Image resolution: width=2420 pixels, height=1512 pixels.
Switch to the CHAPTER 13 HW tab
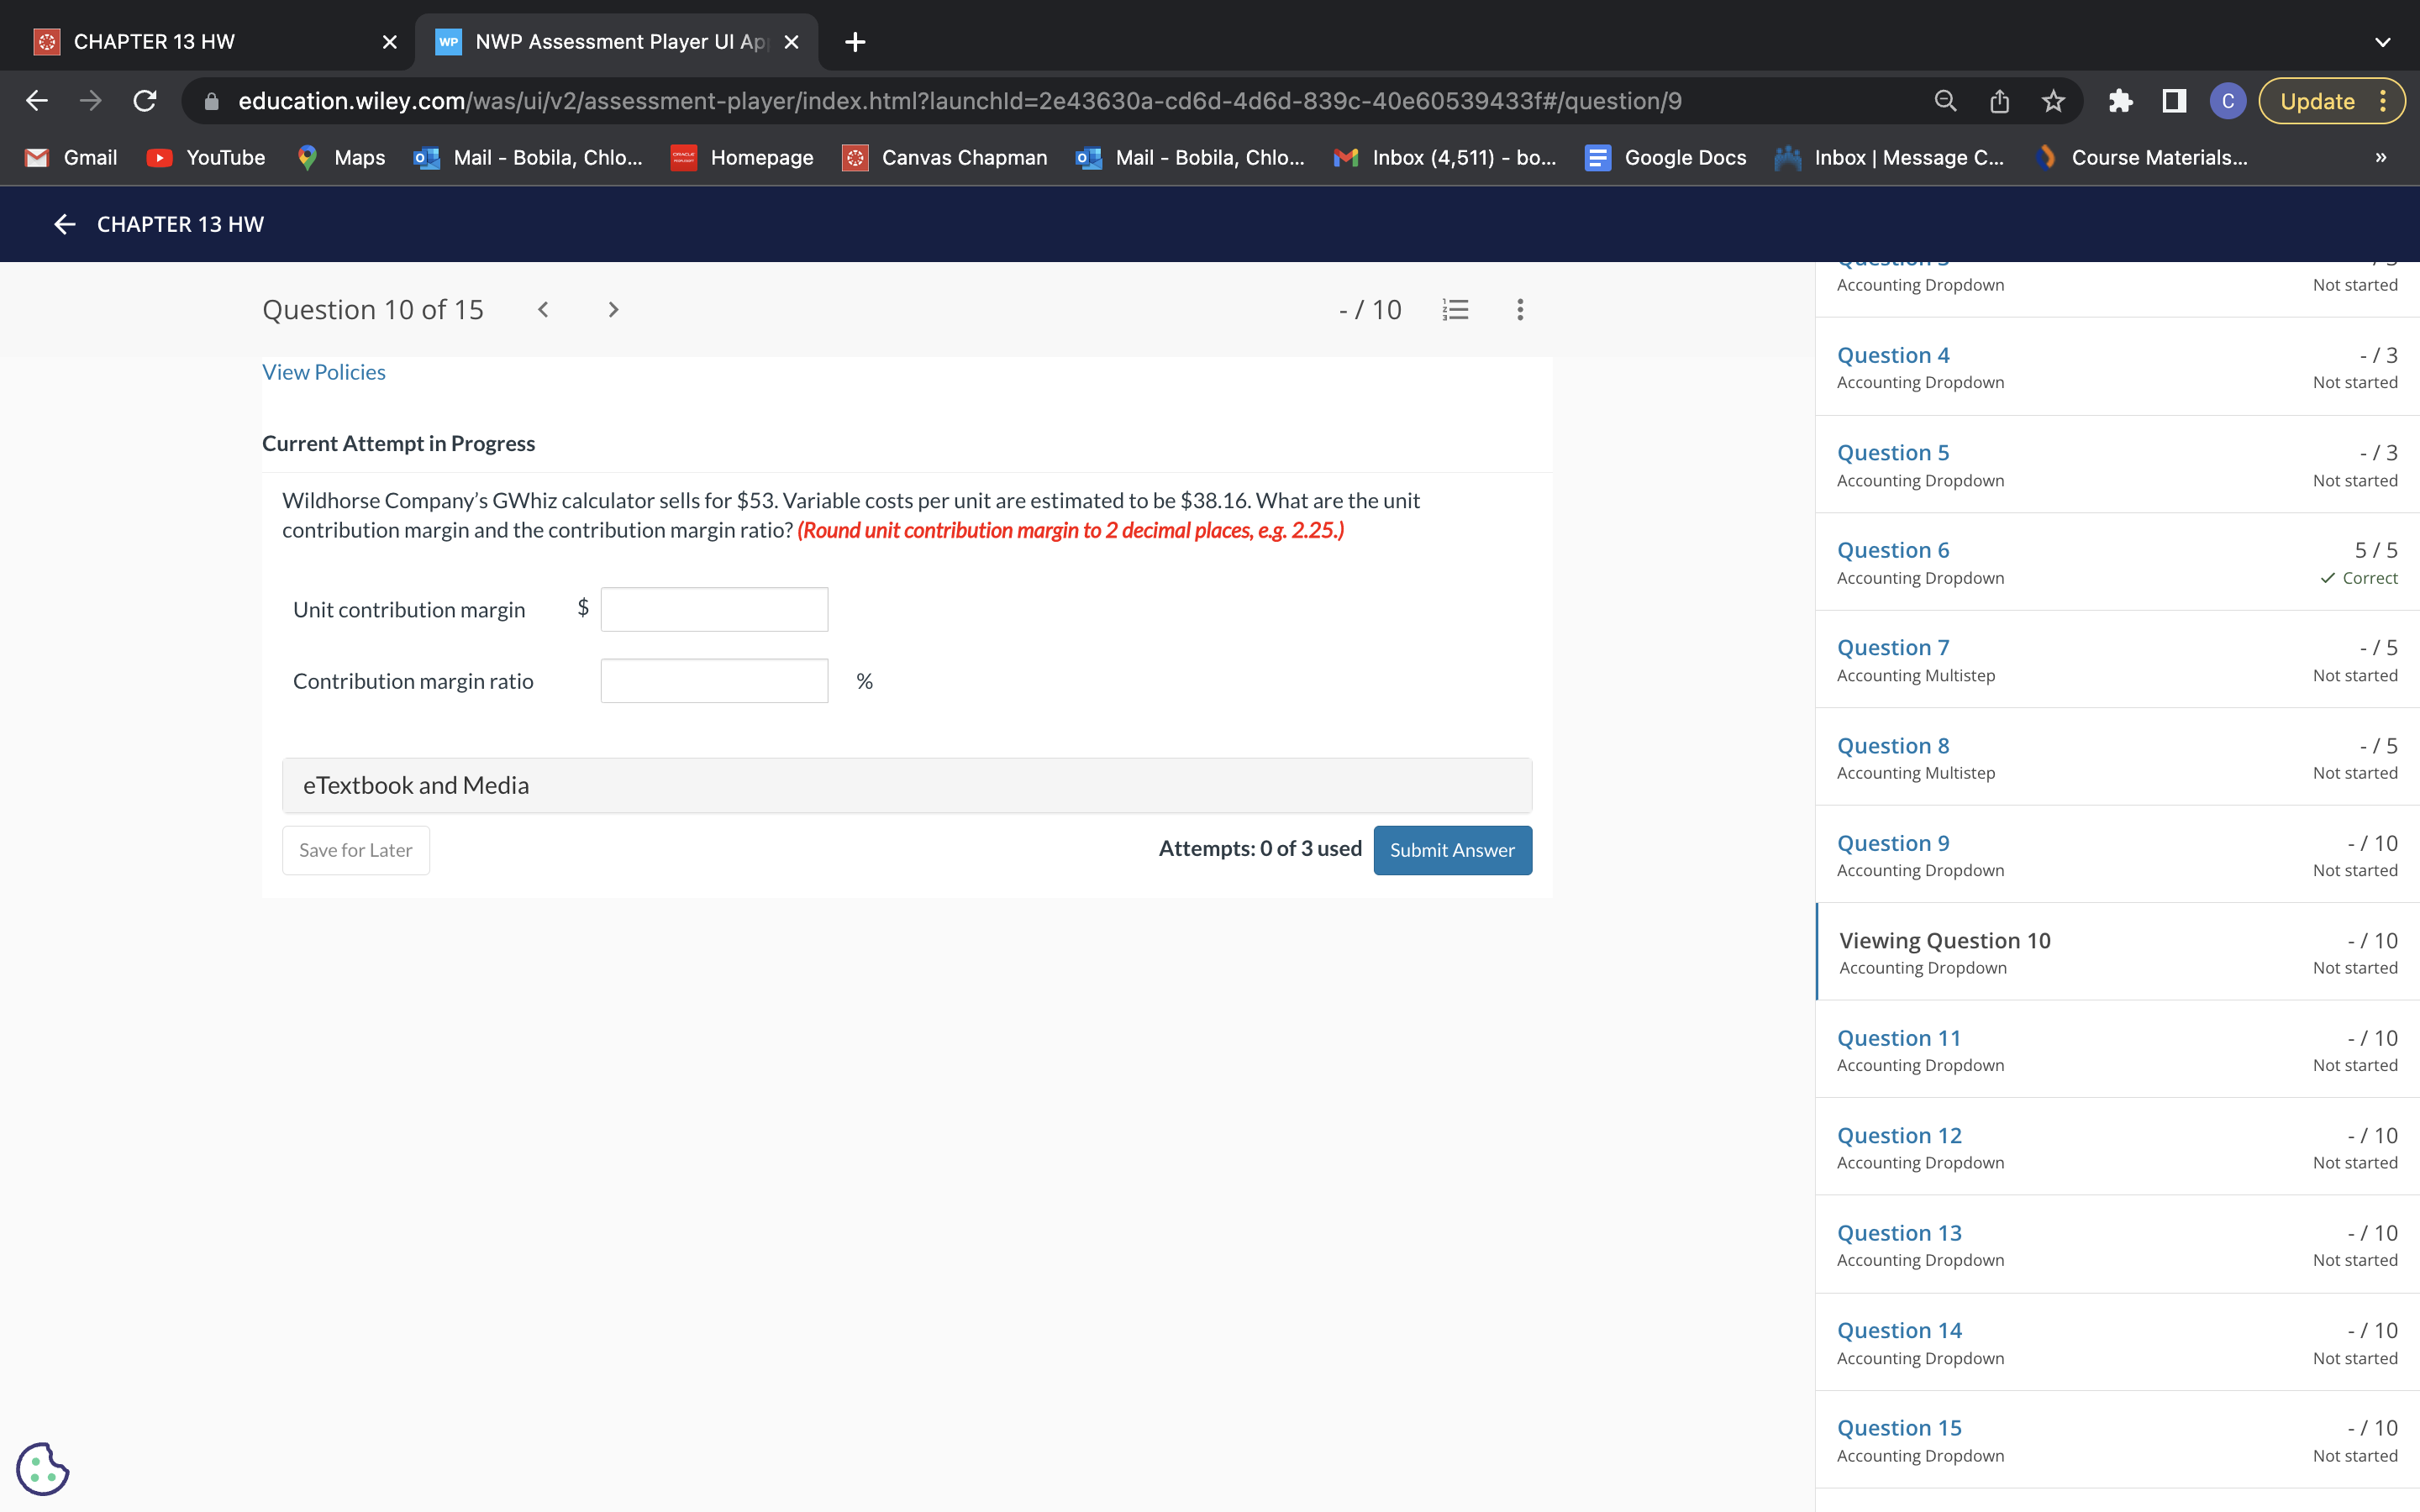point(200,42)
